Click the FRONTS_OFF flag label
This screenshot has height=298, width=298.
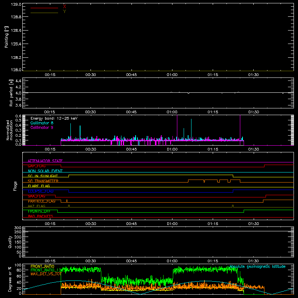[39, 211]
